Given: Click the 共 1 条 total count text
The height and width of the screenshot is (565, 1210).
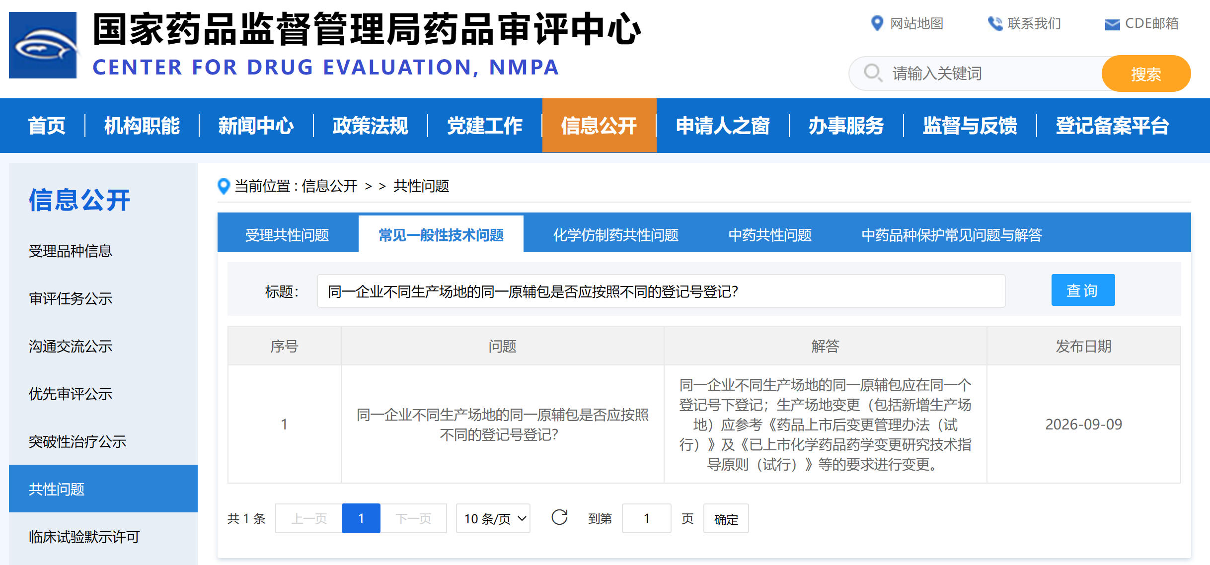Looking at the screenshot, I should [246, 518].
